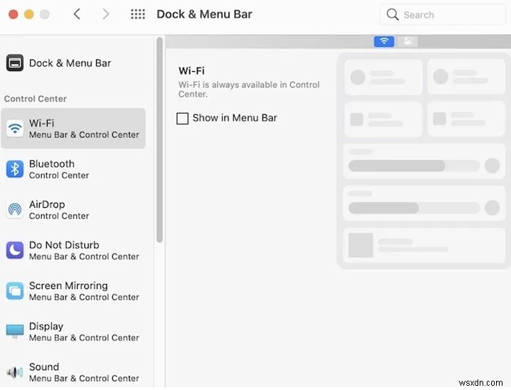The height and width of the screenshot is (390, 511).
Task: Go forward with the right chevron
Action: pos(105,14)
